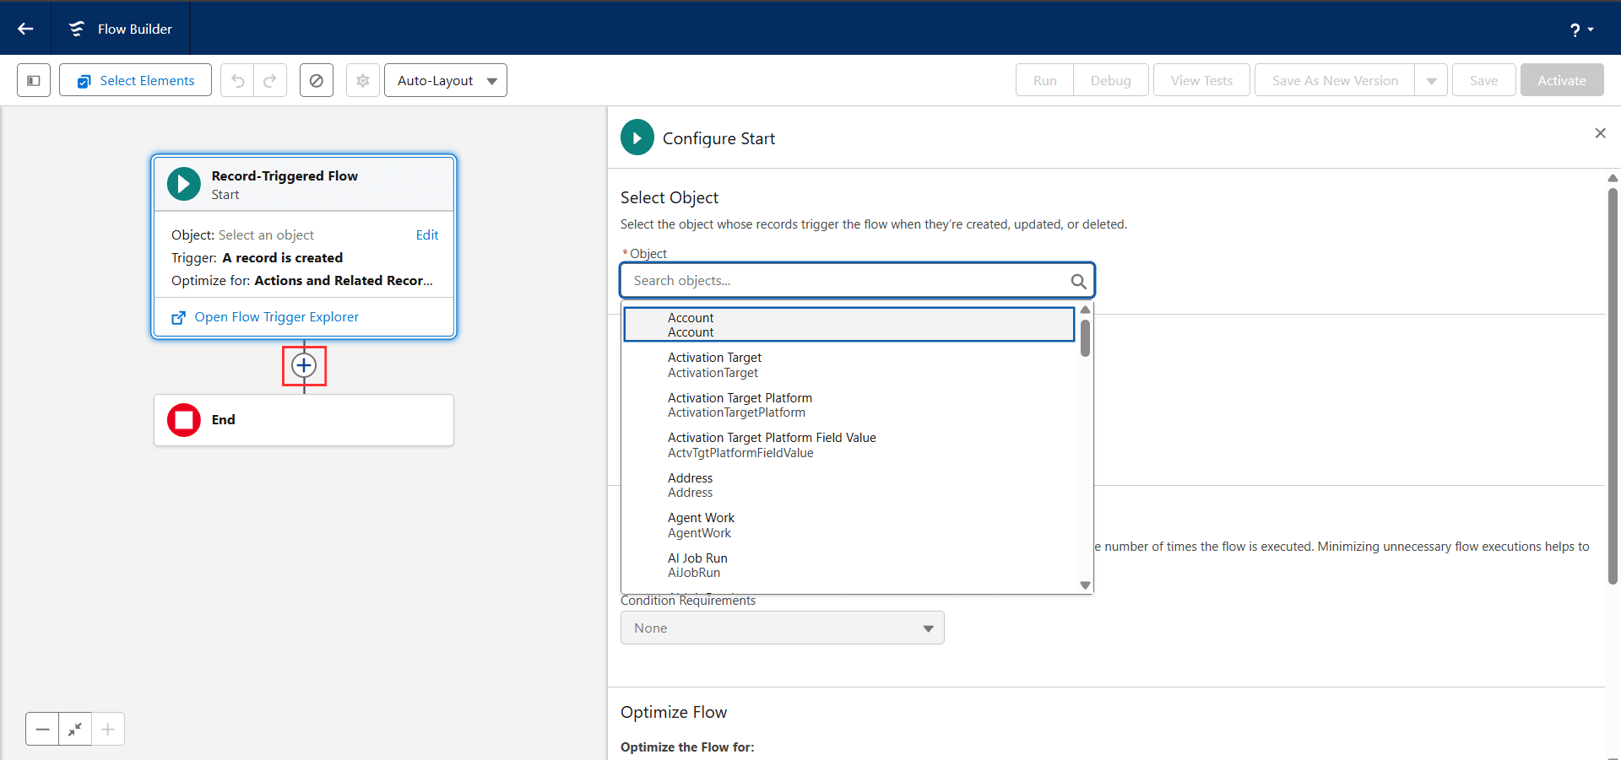Activate the flow
Viewport: 1621px width, 760px height.
(x=1562, y=80)
